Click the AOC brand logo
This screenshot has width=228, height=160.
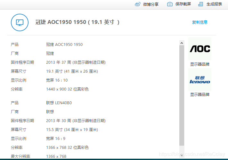[200, 49]
